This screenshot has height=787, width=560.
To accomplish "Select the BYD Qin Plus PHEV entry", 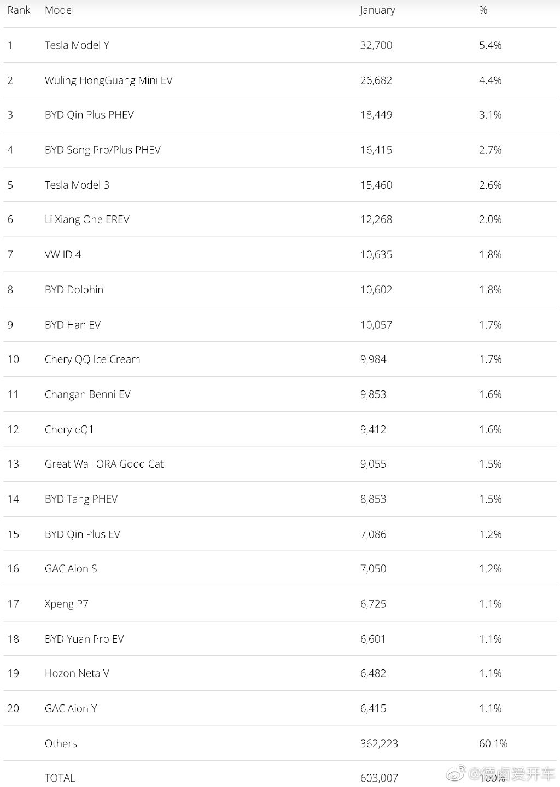I will 89,115.
